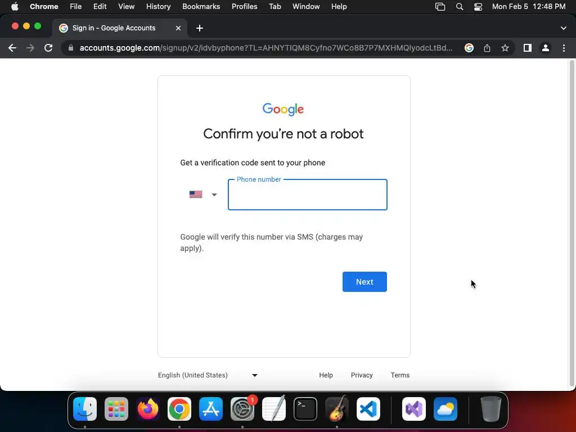Click the Google icon in address bar
Viewport: 576px width, 432px height.
[469, 48]
